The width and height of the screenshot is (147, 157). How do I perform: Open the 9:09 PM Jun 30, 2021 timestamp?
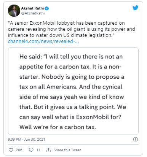coord(26,140)
